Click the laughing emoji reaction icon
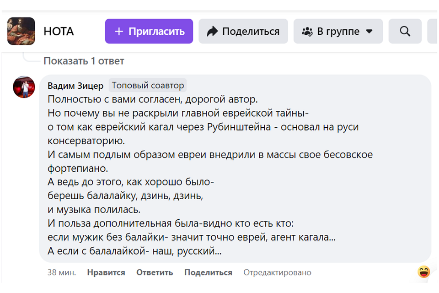Image resolution: width=439 pixels, height=293 pixels. pos(424,272)
